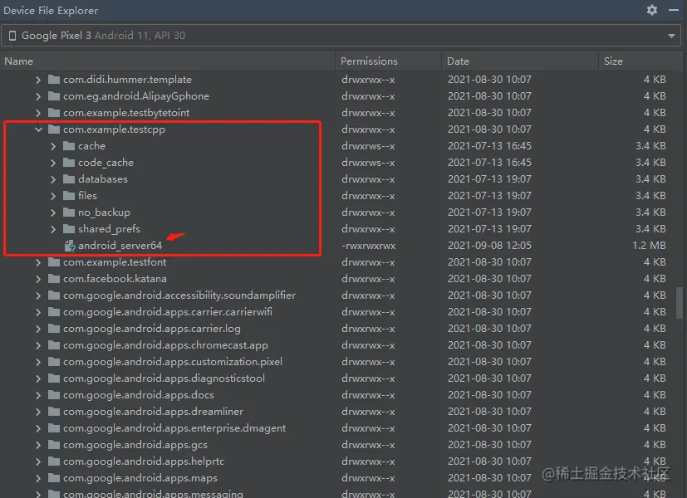
Task: Click the files folder icon
Action: 69,196
